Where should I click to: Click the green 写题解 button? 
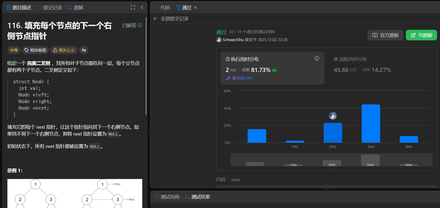[x=421, y=35]
